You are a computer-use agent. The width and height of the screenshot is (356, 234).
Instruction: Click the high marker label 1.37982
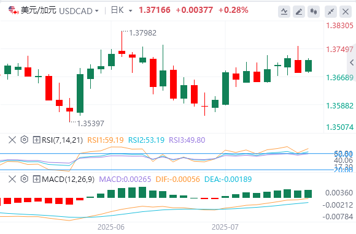click(143, 33)
